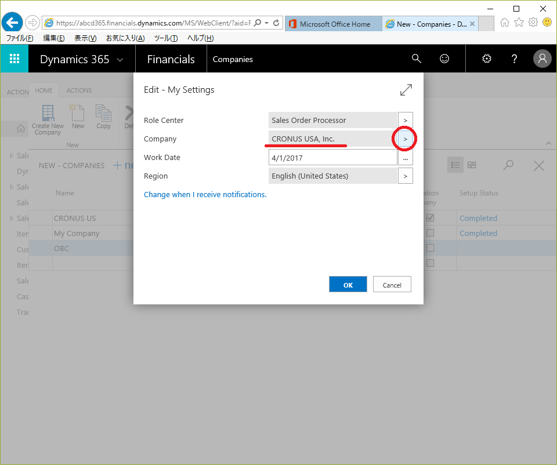Click the Companies breadcrumb in header
Image resolution: width=557 pixels, height=465 pixels.
pyautogui.click(x=233, y=59)
